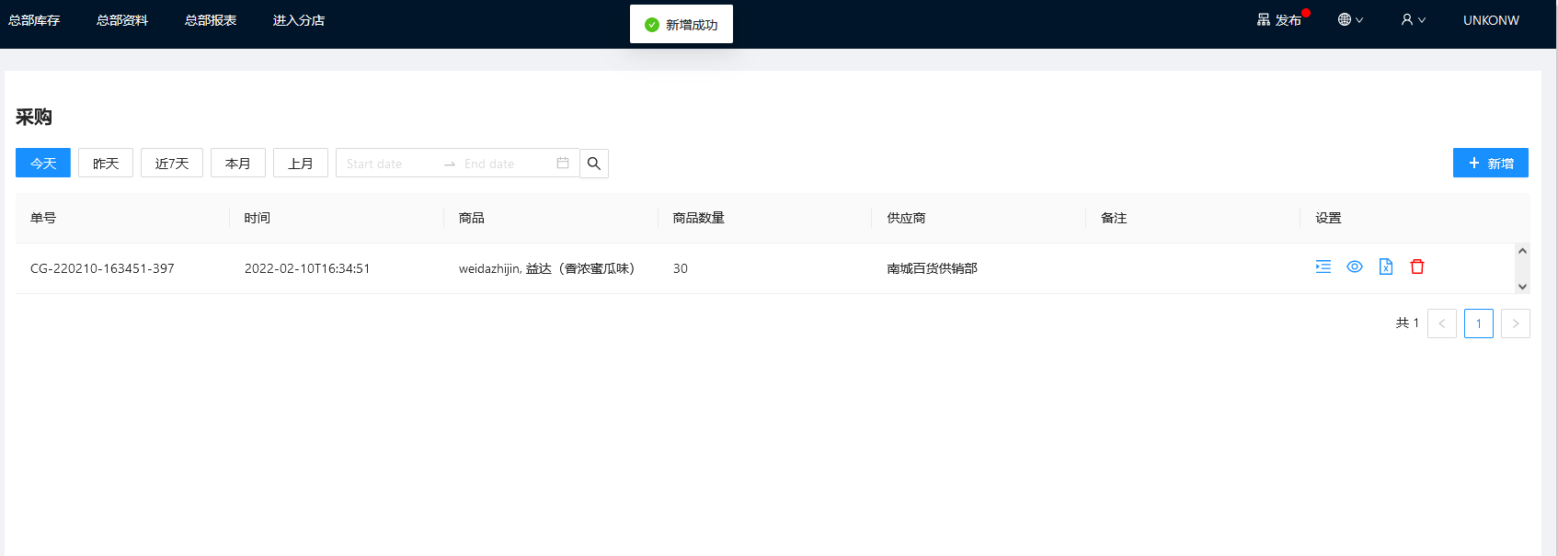Filter by 今天

pyautogui.click(x=43, y=163)
